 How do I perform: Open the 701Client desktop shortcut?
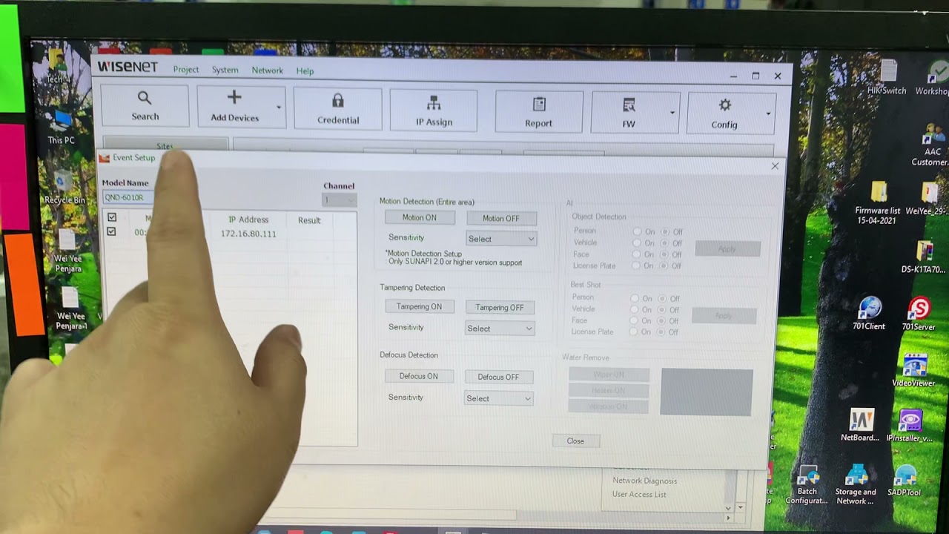pyautogui.click(x=869, y=313)
